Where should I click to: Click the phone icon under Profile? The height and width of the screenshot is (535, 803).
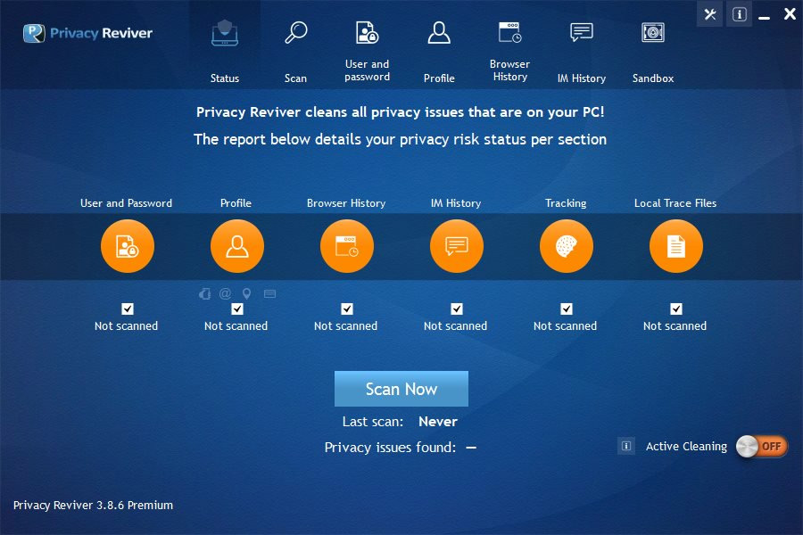pos(205,294)
